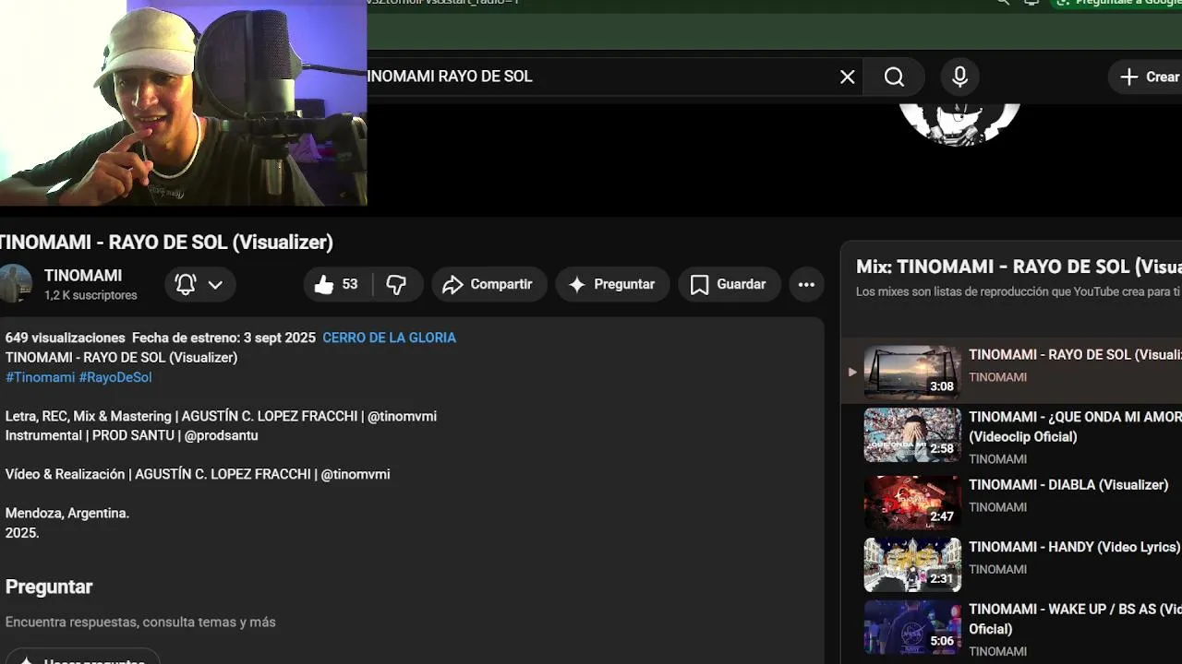
Task: Open HANDY Video Lyrics thumbnail
Action: click(912, 564)
